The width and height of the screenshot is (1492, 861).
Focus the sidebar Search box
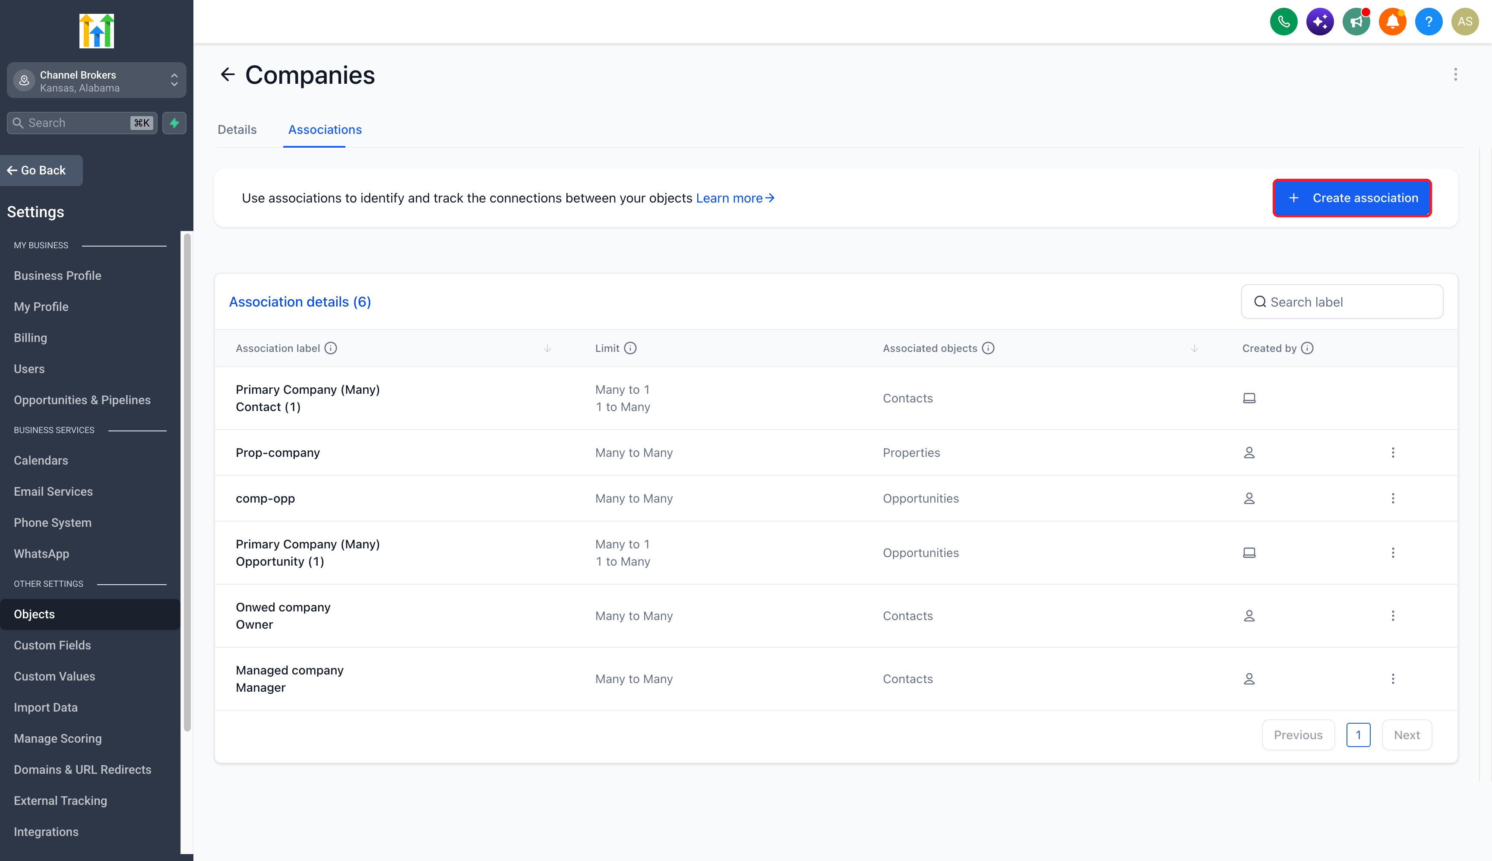(x=82, y=123)
